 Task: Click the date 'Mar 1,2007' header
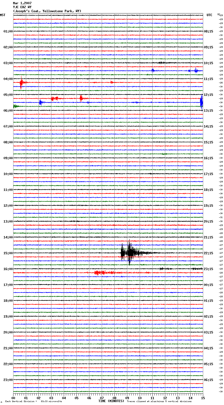click(22, 3)
